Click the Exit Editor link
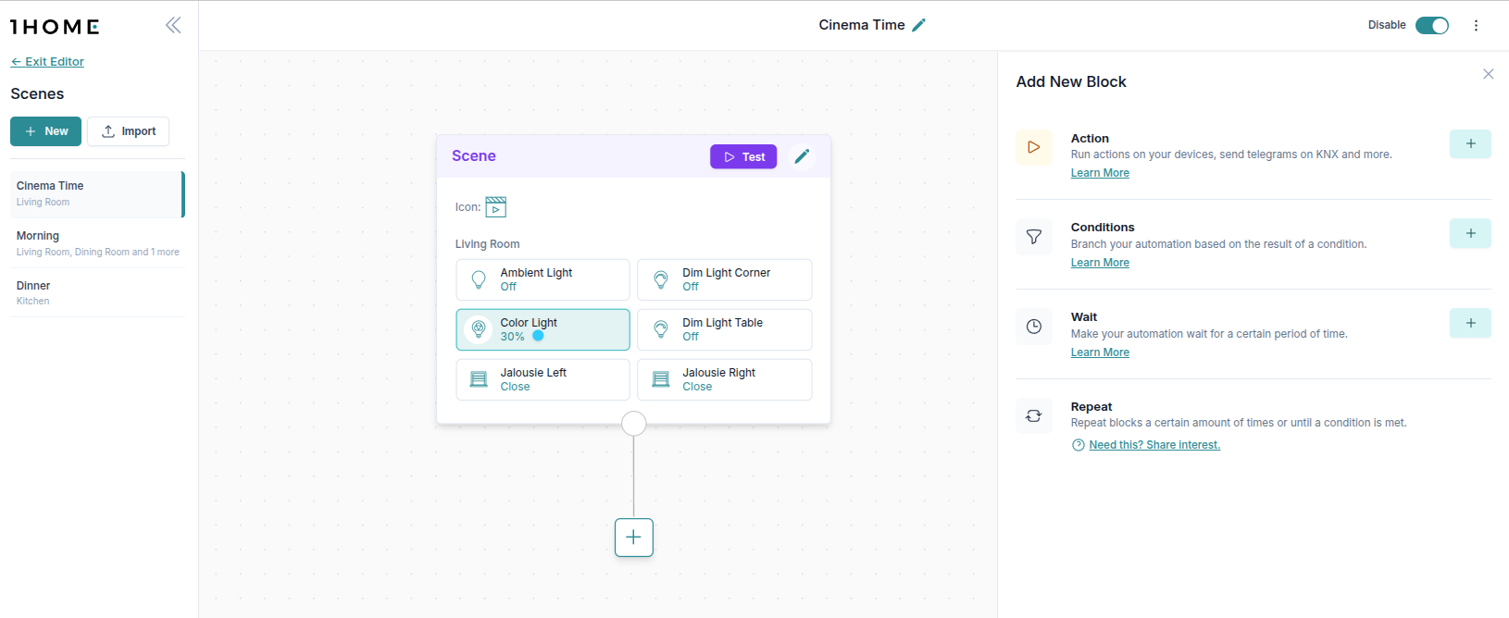The height and width of the screenshot is (618, 1509). pos(47,62)
